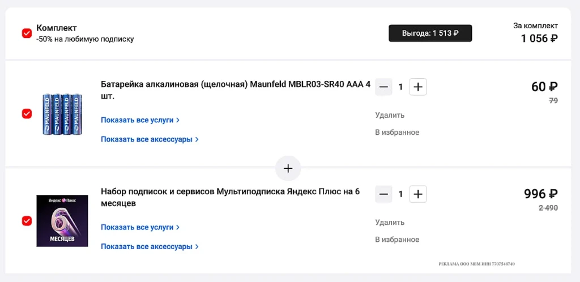
Task: Add Maunfeld batteries В избранное
Action: click(397, 133)
